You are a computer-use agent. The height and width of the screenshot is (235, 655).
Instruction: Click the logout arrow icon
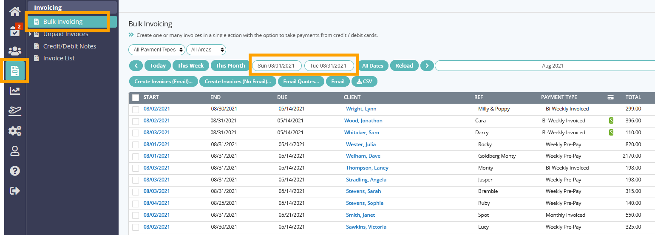[15, 191]
